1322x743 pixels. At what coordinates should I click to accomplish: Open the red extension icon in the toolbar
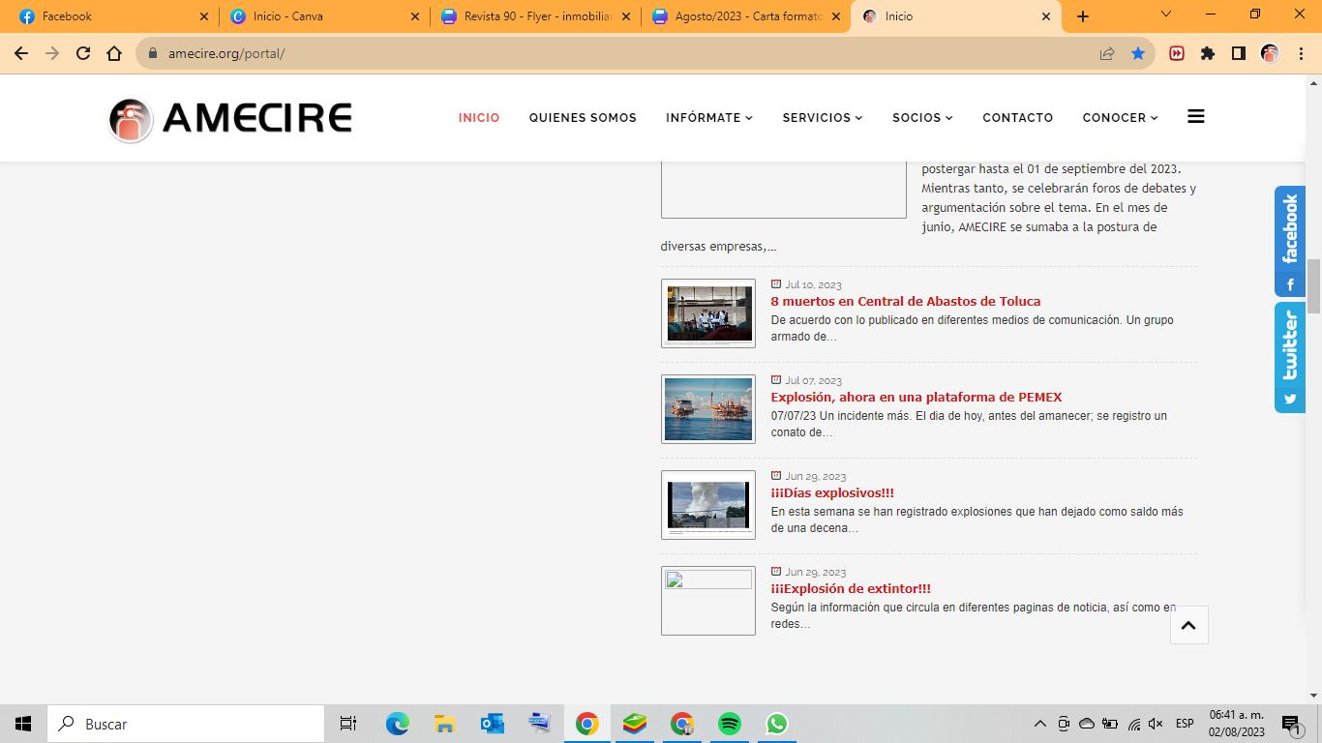pyautogui.click(x=1177, y=53)
